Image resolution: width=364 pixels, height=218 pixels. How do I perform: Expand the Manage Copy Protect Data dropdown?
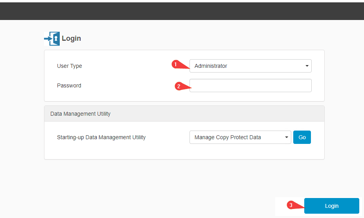click(240, 137)
